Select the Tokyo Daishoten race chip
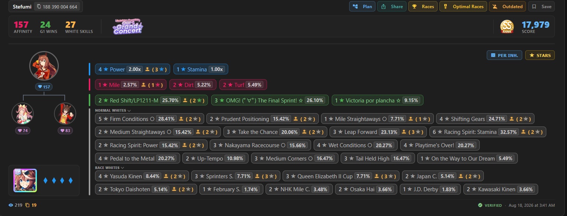The width and height of the screenshot is (567, 216). pos(146,189)
